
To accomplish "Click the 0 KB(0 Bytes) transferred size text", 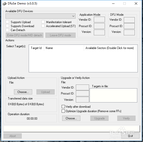I will [x=26, y=104].
